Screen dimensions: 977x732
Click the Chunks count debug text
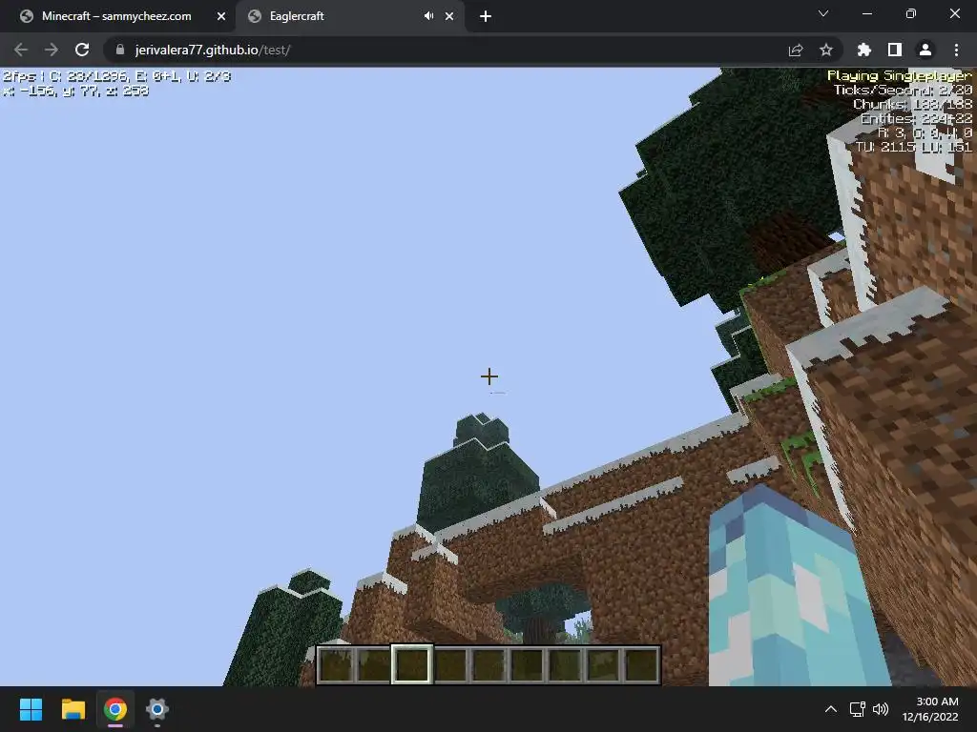pyautogui.click(x=912, y=104)
